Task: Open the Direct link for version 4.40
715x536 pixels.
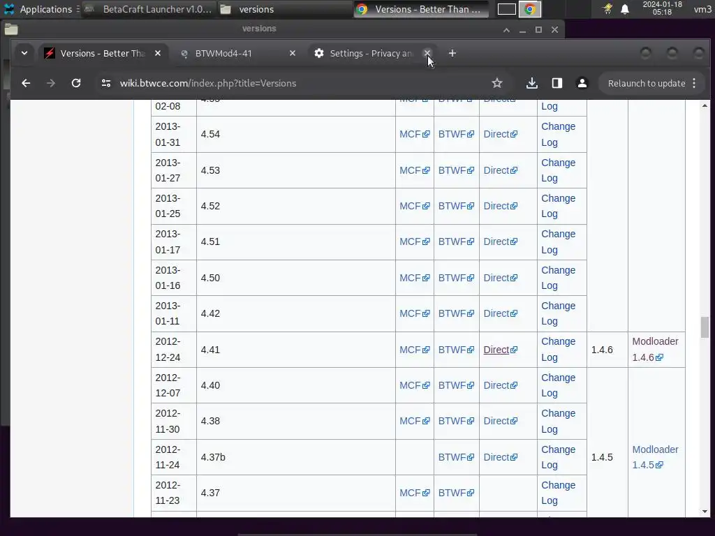Action: 500,385
